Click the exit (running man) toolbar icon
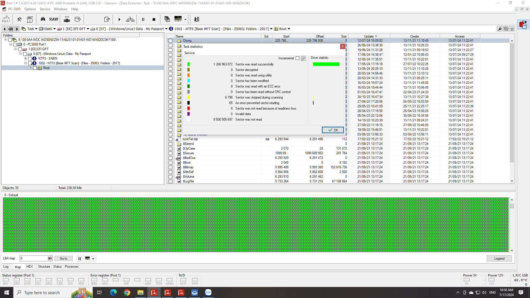Screen dimensions: 530x298 coord(197,19)
